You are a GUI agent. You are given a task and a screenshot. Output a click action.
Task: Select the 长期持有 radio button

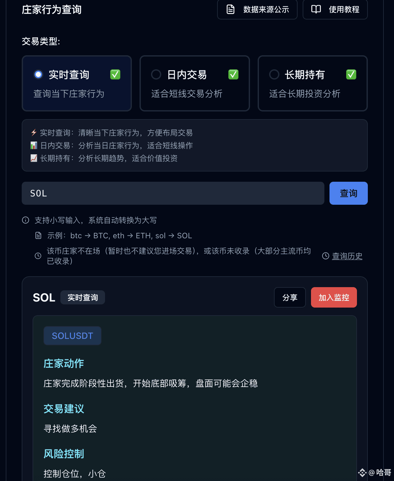coord(274,74)
